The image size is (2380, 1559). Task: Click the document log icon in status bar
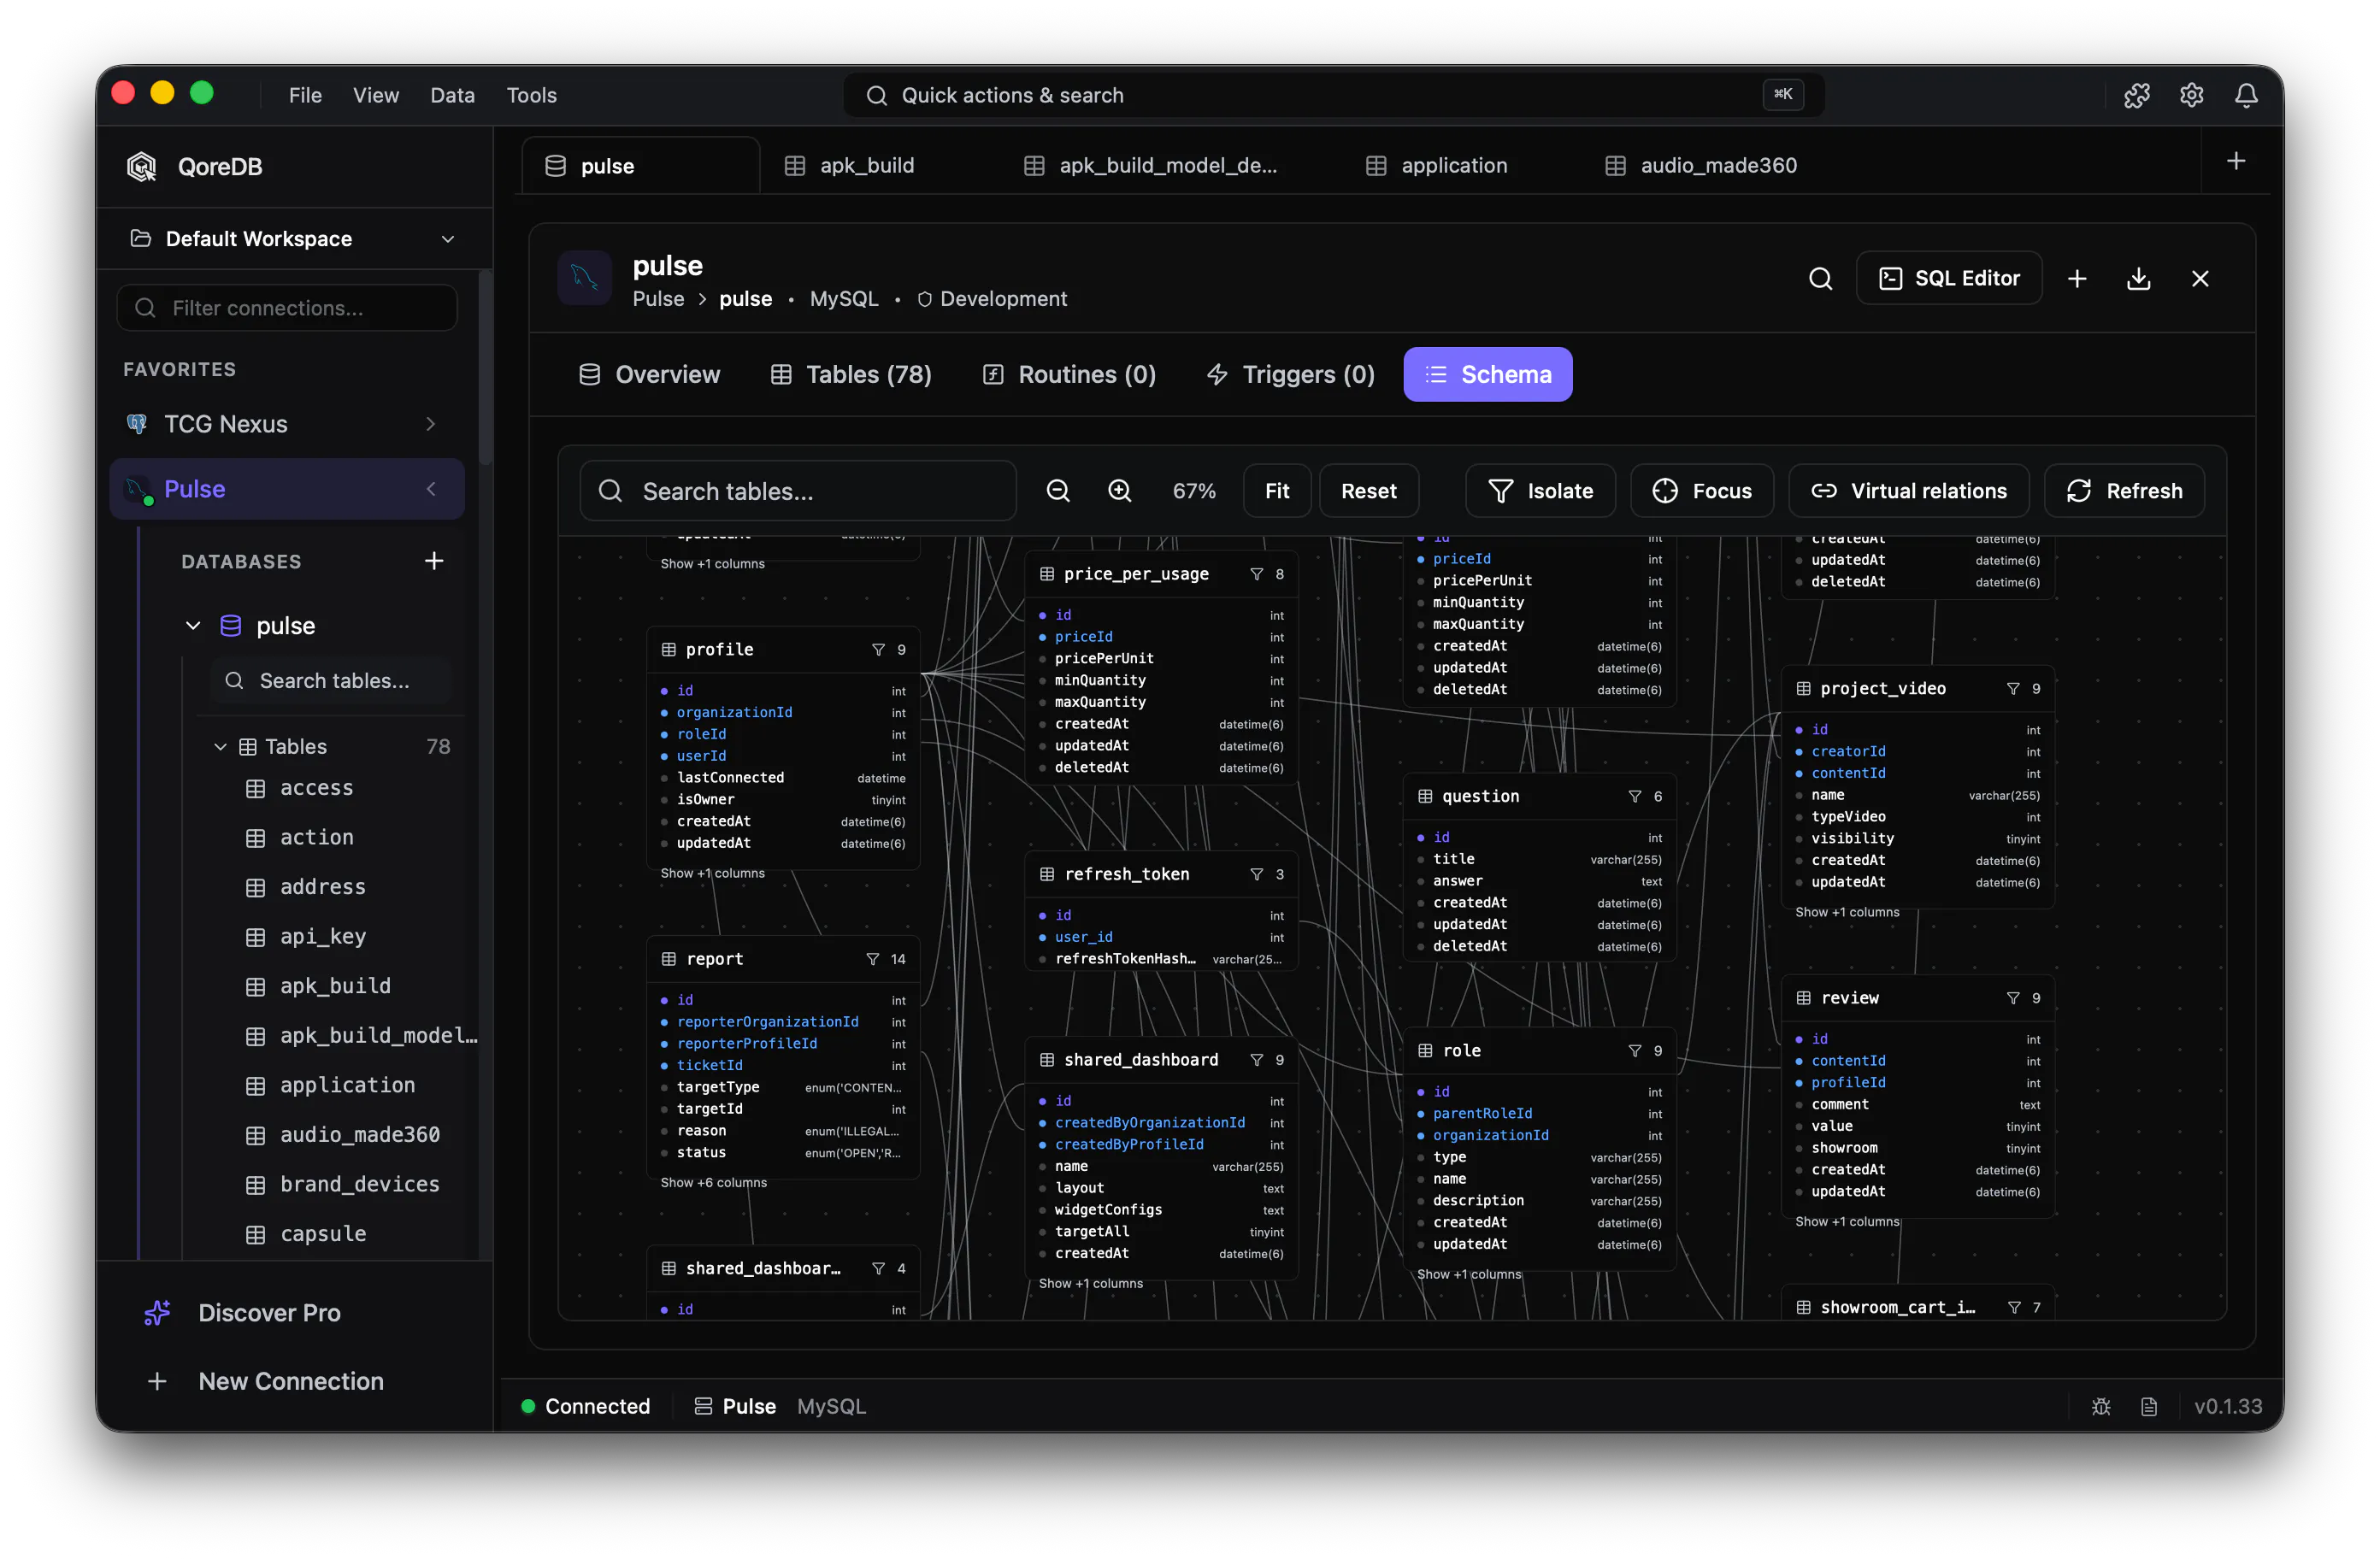(2148, 1407)
